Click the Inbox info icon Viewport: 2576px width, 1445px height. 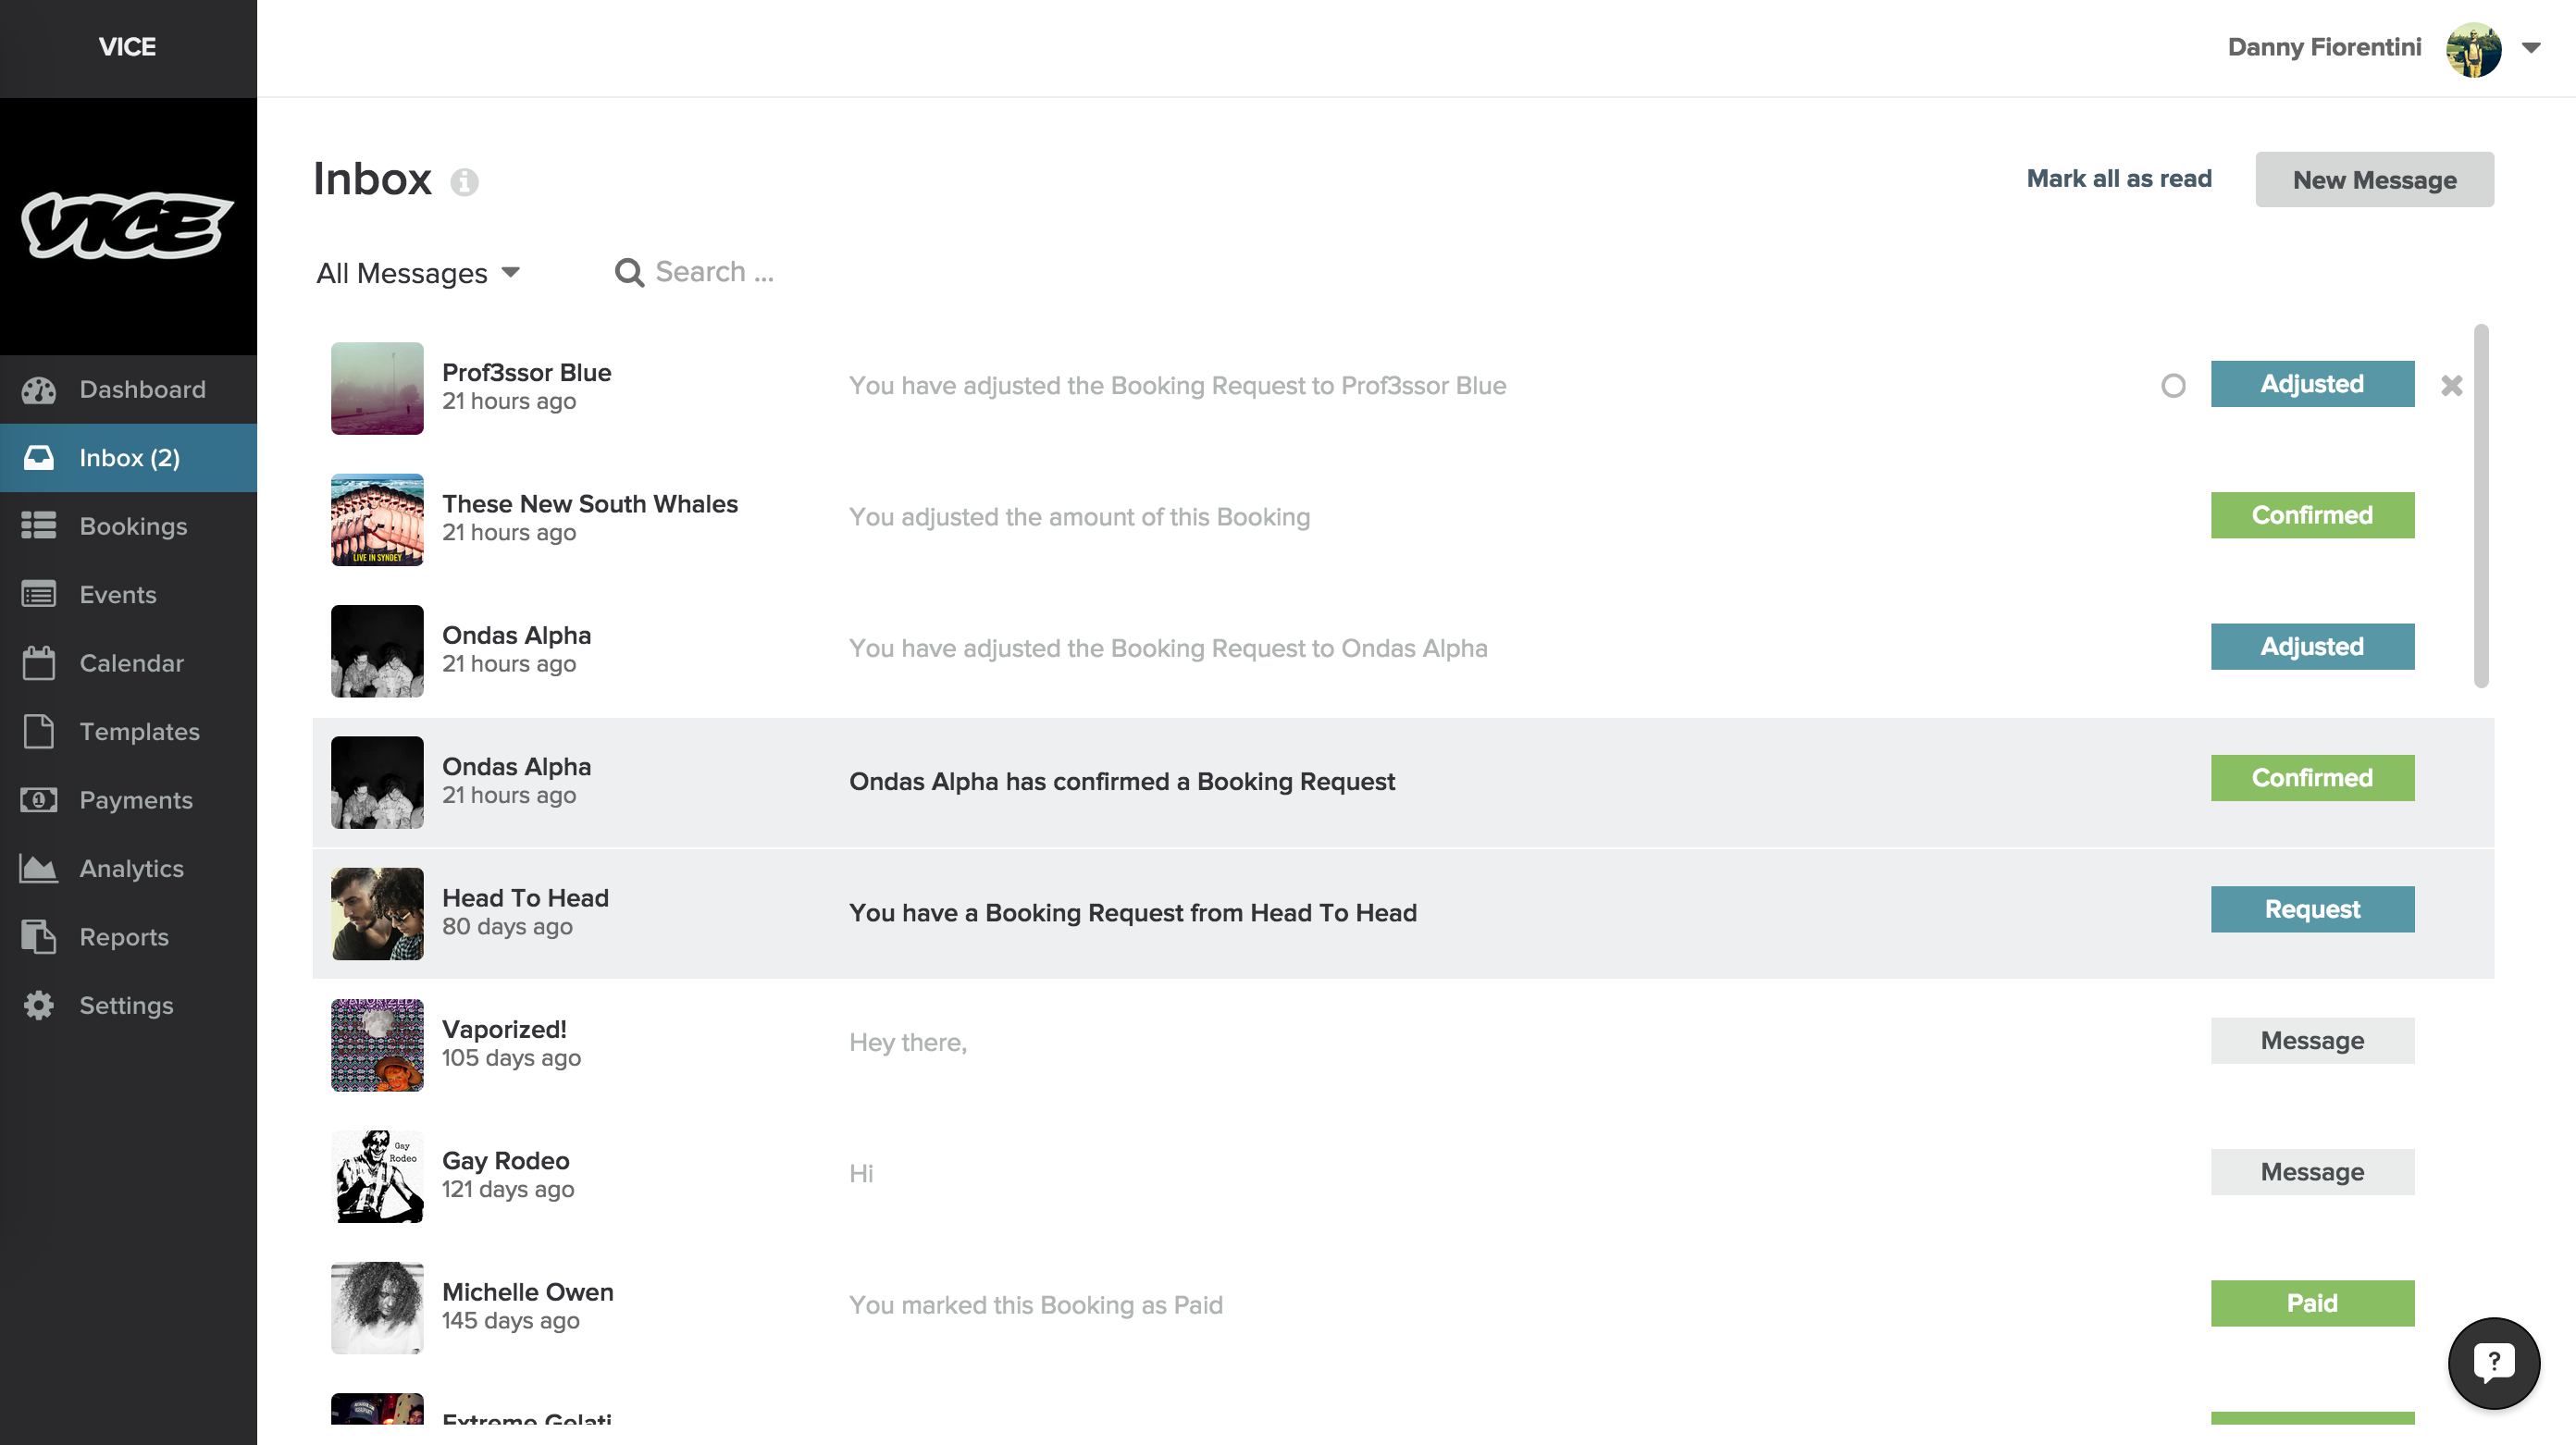pyautogui.click(x=464, y=182)
